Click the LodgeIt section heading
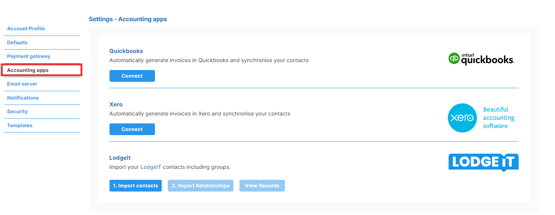This screenshot has height=215, width=555. coord(120,158)
